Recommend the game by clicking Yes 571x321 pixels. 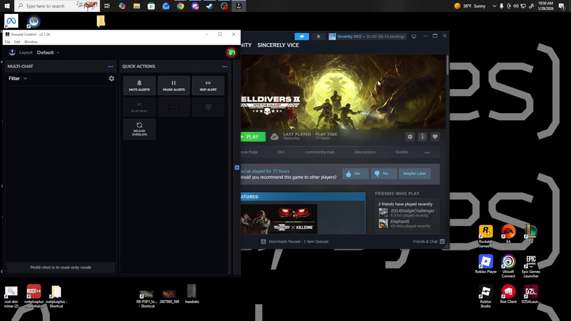click(x=356, y=173)
